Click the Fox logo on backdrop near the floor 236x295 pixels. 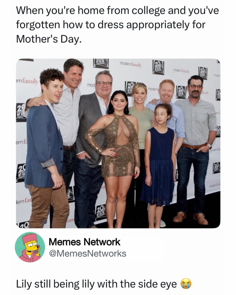(101, 212)
